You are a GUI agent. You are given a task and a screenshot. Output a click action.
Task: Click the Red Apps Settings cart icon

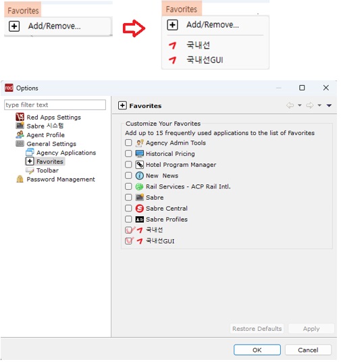[20, 117]
